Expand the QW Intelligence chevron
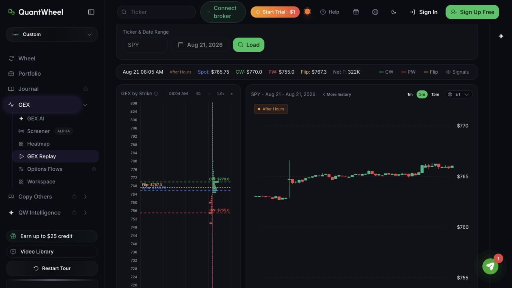Image resolution: width=512 pixels, height=288 pixels. click(x=85, y=212)
